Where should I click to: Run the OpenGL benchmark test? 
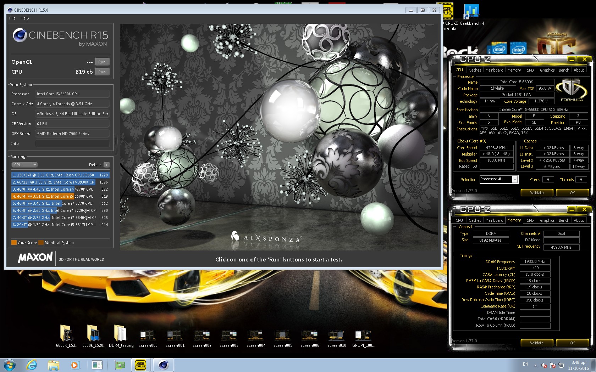102,62
